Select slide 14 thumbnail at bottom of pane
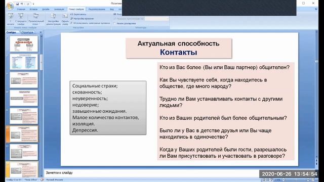The image size is (324, 182). click(x=24, y=170)
